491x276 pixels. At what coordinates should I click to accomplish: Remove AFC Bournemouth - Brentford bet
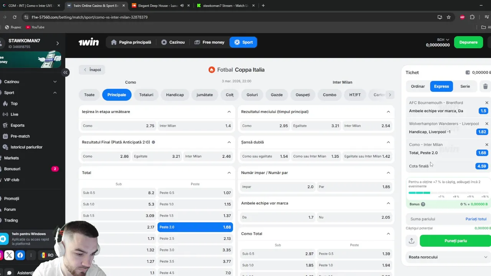[x=487, y=103]
